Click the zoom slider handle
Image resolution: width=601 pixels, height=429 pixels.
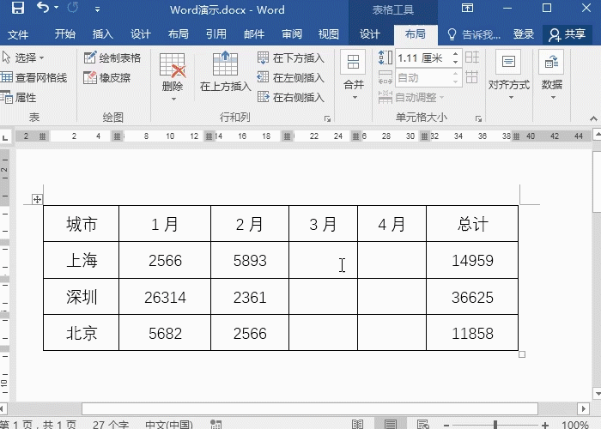coord(495,425)
